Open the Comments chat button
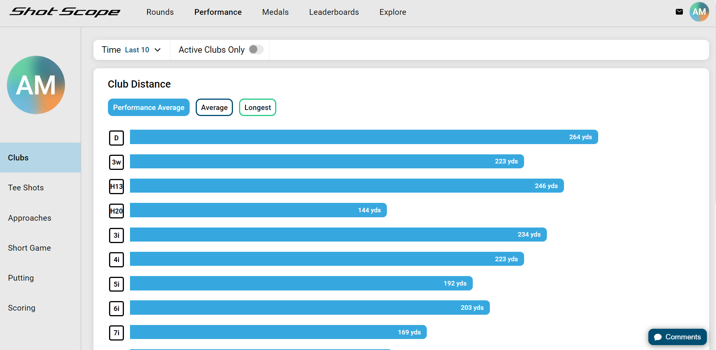The width and height of the screenshot is (716, 350). [x=678, y=337]
